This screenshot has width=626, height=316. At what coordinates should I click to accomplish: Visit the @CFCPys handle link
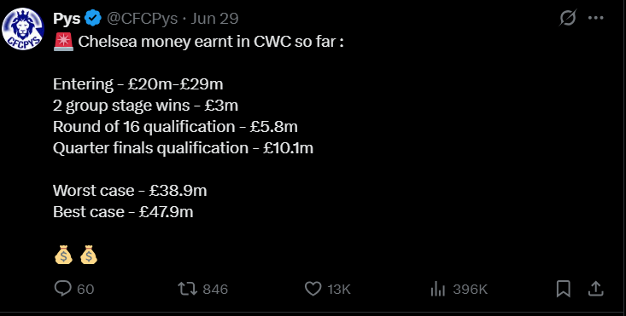pos(142,19)
